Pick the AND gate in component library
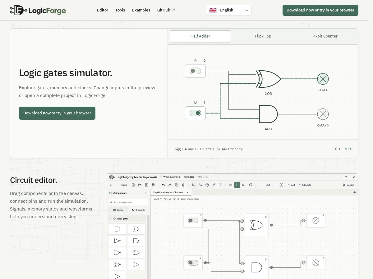This screenshot has width=373, height=279. pos(117,229)
